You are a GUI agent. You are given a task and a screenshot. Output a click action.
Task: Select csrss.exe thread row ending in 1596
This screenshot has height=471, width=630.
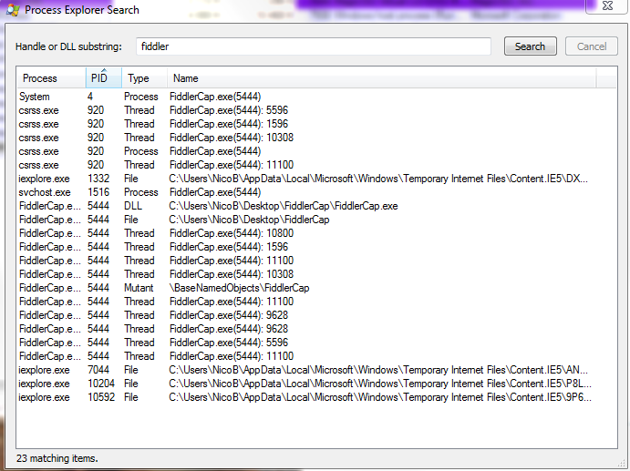coord(316,124)
